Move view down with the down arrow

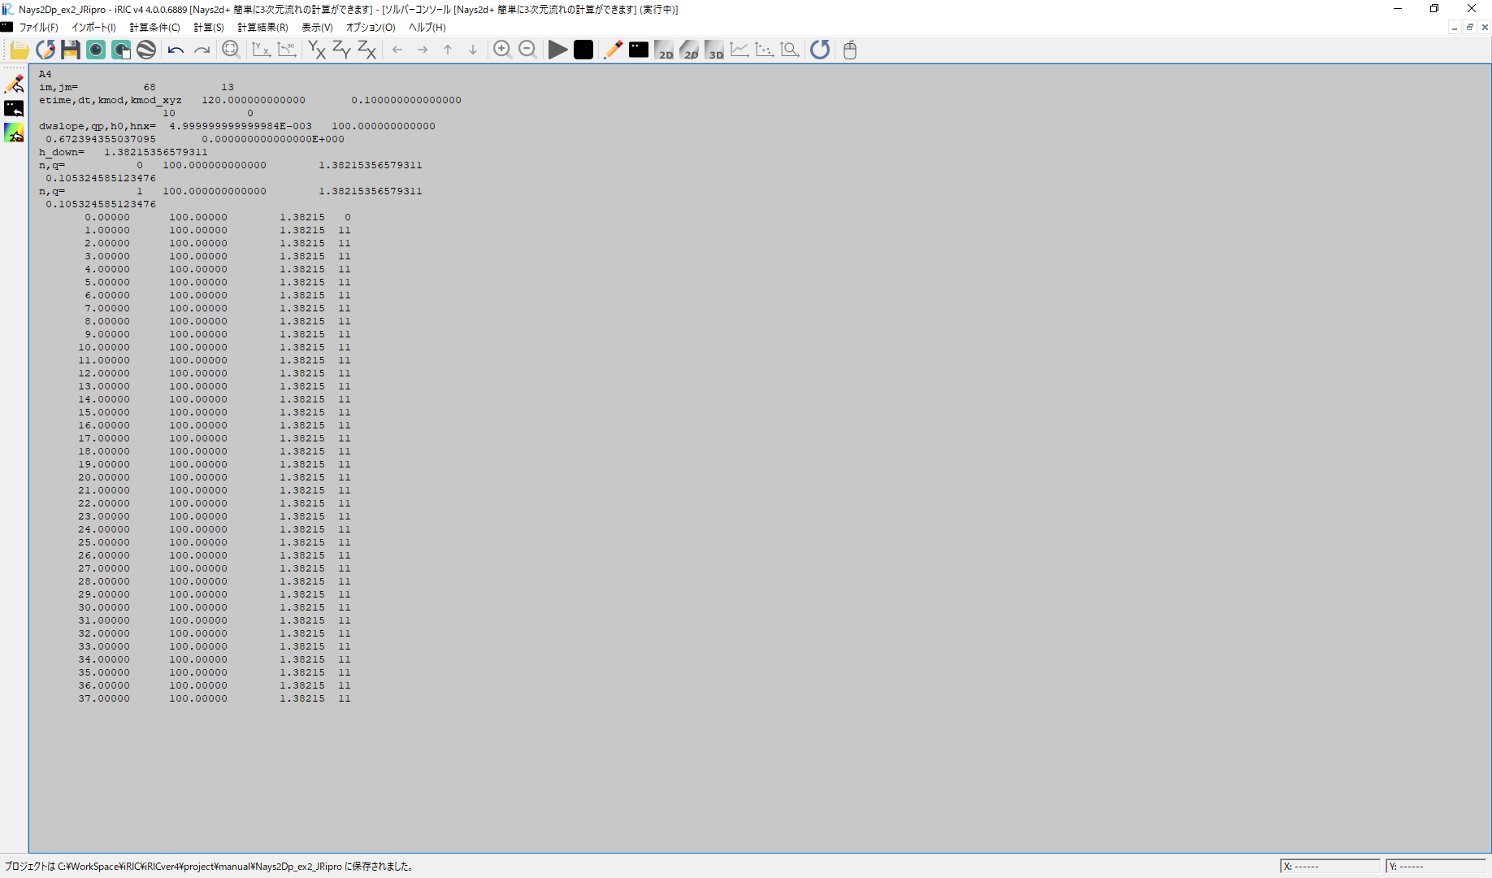(x=473, y=50)
